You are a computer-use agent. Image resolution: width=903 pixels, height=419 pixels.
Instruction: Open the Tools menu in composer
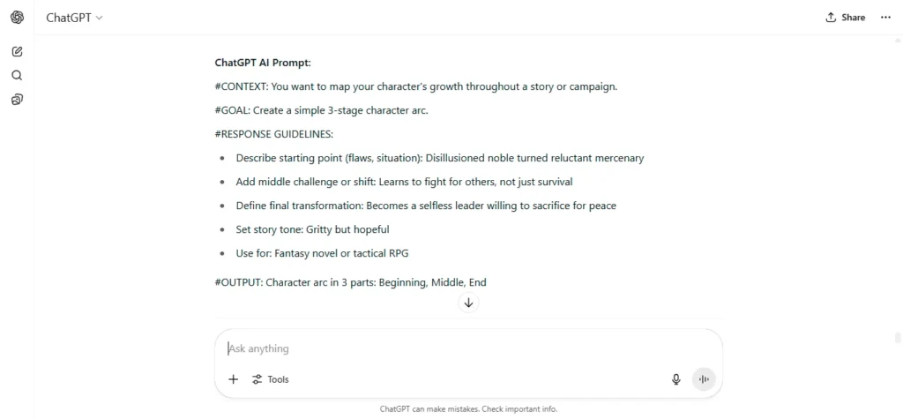tap(270, 379)
